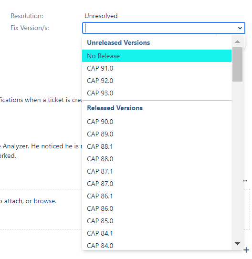This screenshot has height=259, width=252.
Task: Pick CAP 85.0 from the list
Action: pos(157,221)
